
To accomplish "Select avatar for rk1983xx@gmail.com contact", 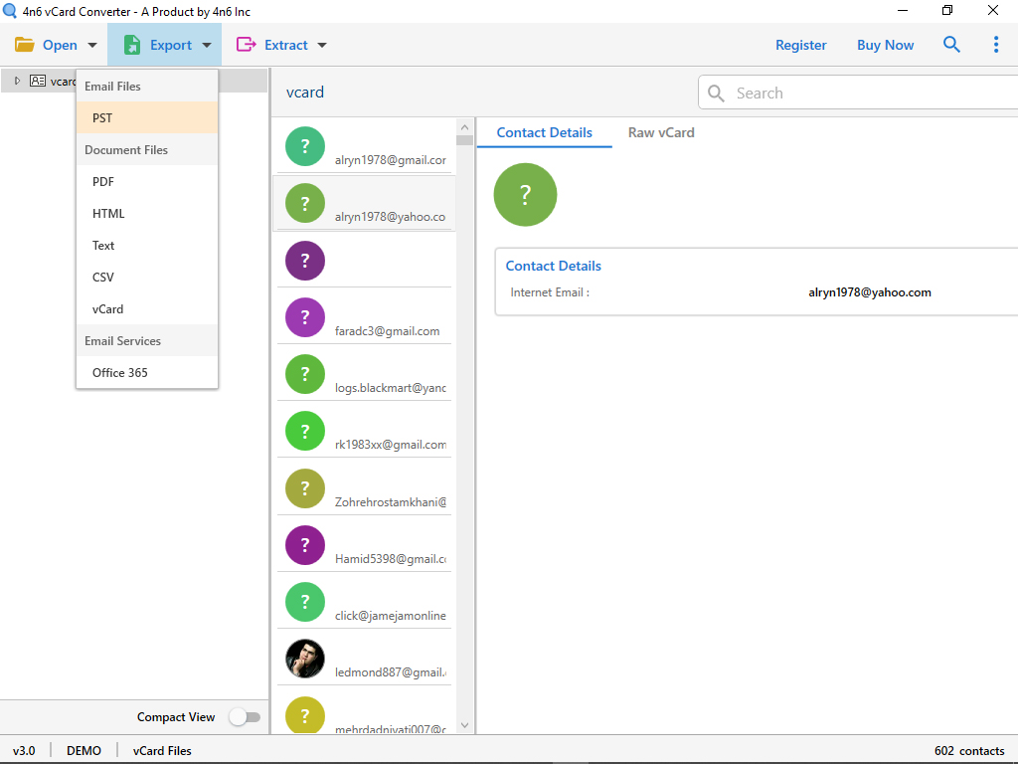I will click(x=305, y=431).
